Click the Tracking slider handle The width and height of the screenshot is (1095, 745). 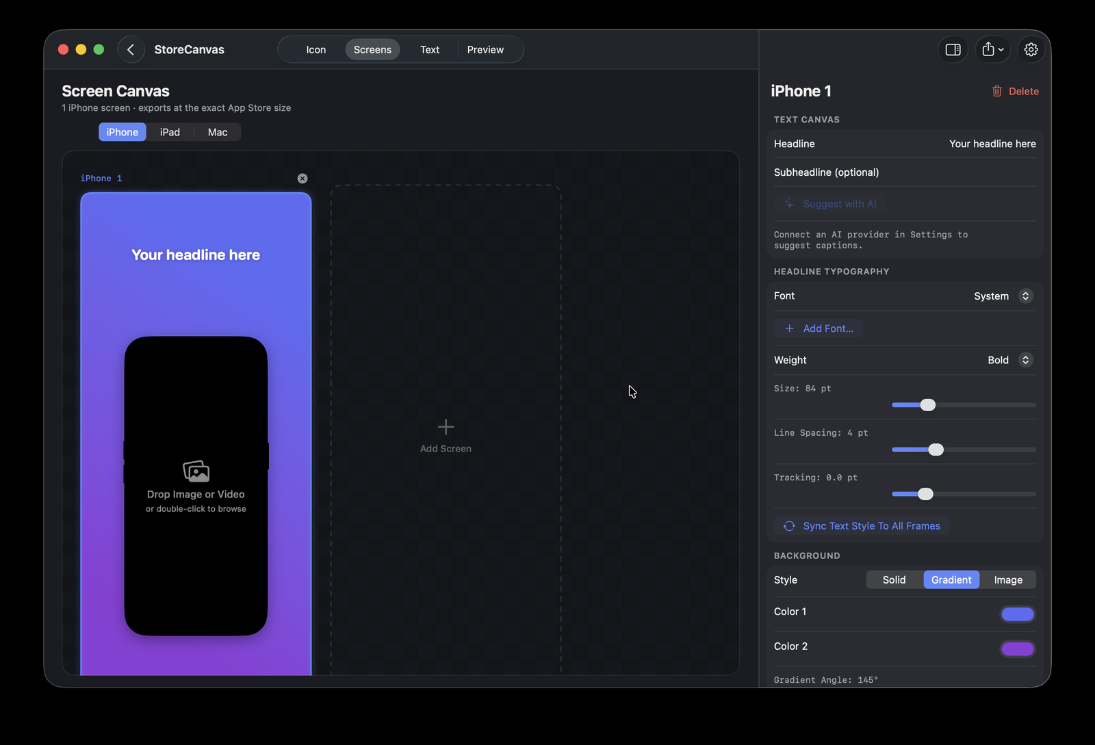(x=925, y=494)
